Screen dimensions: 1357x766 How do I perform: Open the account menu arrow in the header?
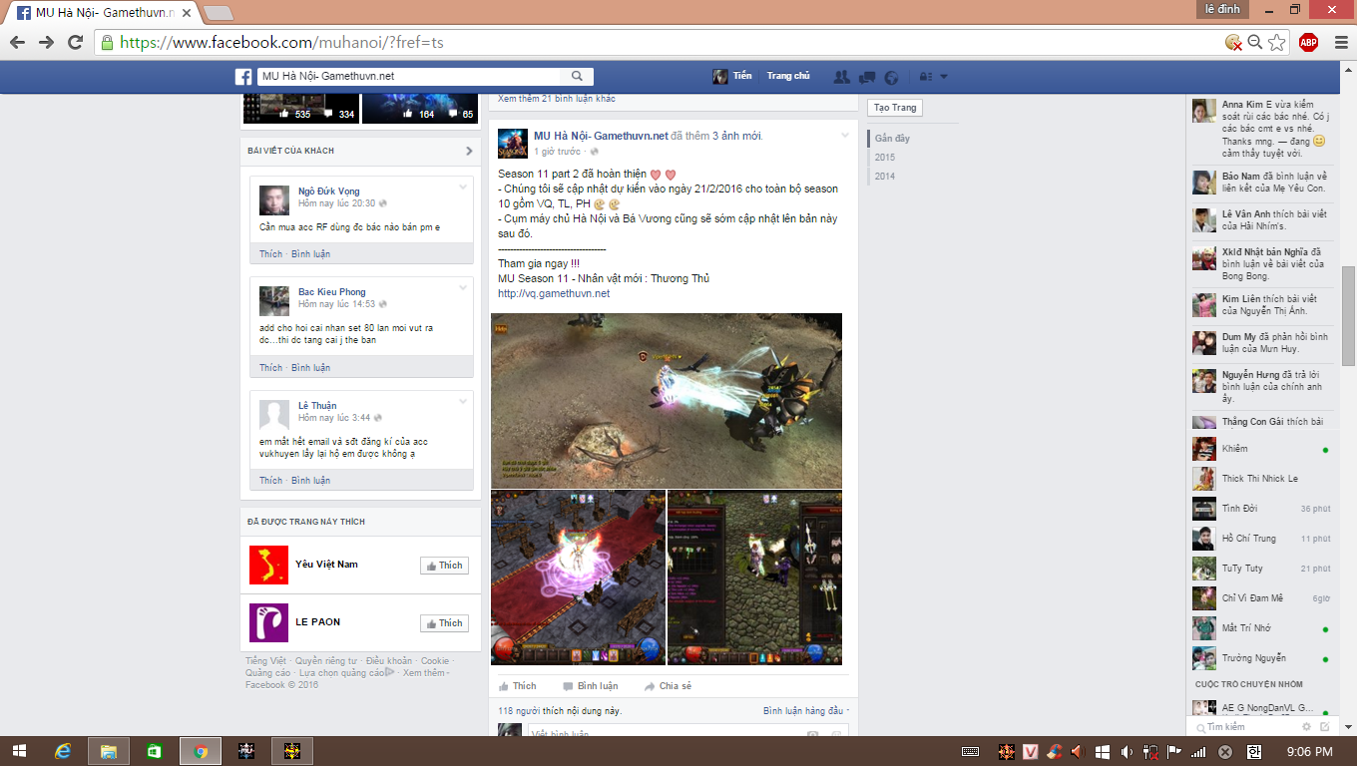[943, 77]
